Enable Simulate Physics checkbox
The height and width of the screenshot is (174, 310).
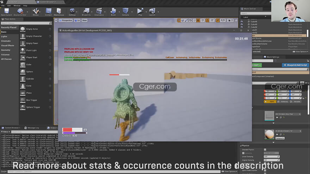pos(265,150)
